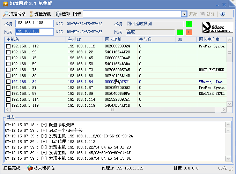Click the green arrow latency probe button
236x174 pixels.
pyautogui.click(x=189, y=24)
